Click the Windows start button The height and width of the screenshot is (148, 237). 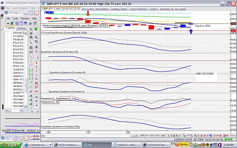point(10,145)
